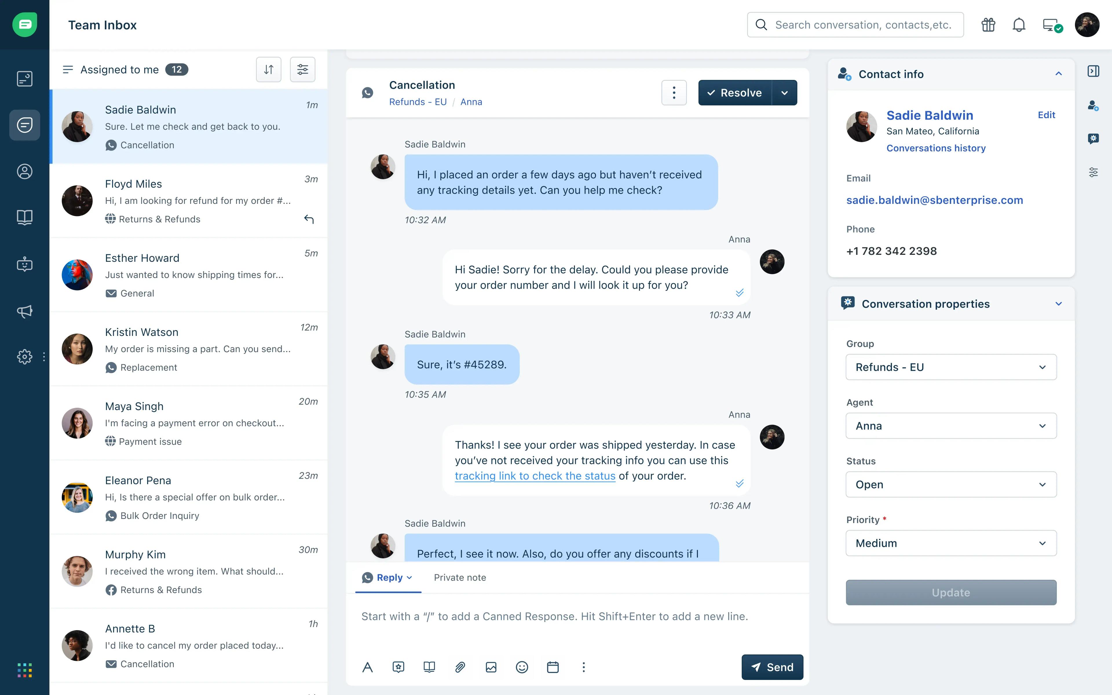The height and width of the screenshot is (695, 1112).
Task: Open the conversations inbox sidebar icon
Action: point(25,125)
